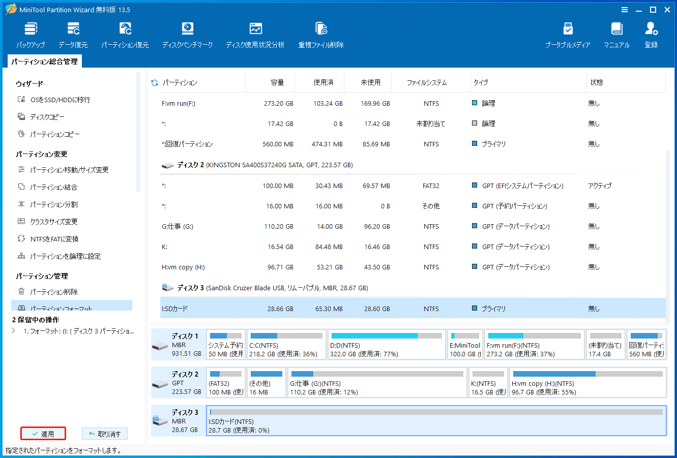The width and height of the screenshot is (677, 458).
Task: Apply pending operations with 適用 button
Action: tap(43, 433)
